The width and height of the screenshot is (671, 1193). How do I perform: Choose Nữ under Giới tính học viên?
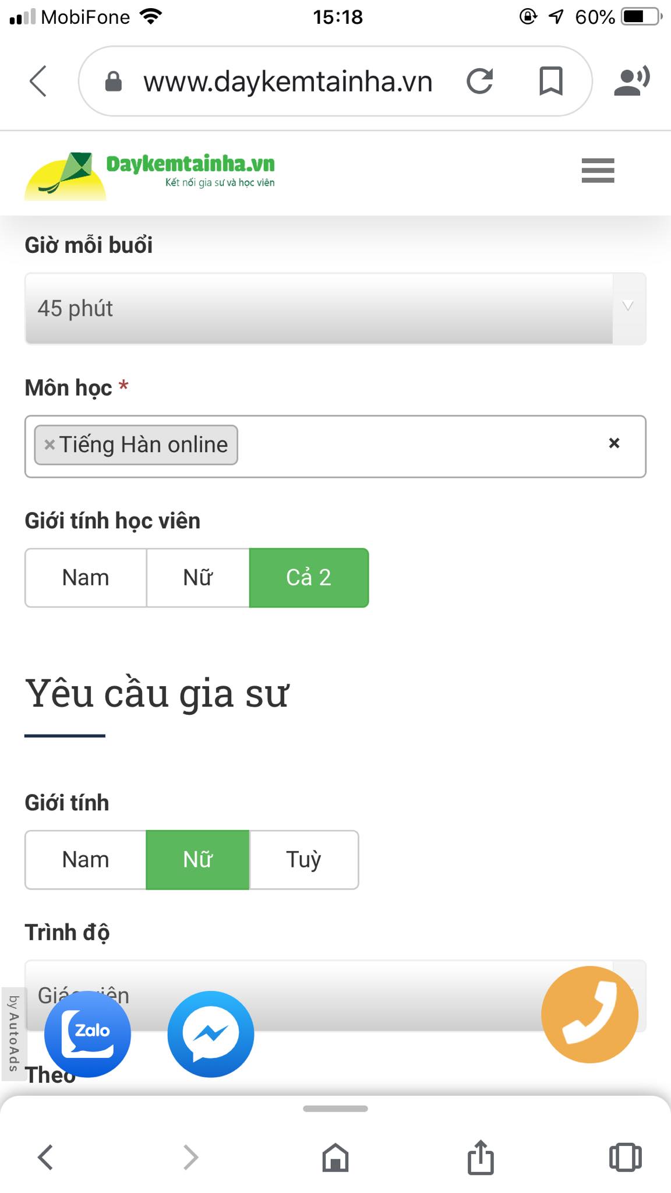(x=197, y=577)
